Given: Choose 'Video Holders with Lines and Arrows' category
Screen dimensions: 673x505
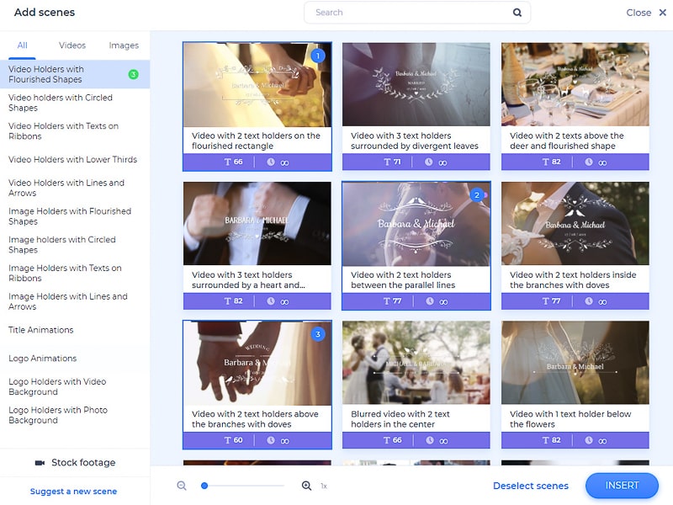Looking at the screenshot, I should pos(75,188).
